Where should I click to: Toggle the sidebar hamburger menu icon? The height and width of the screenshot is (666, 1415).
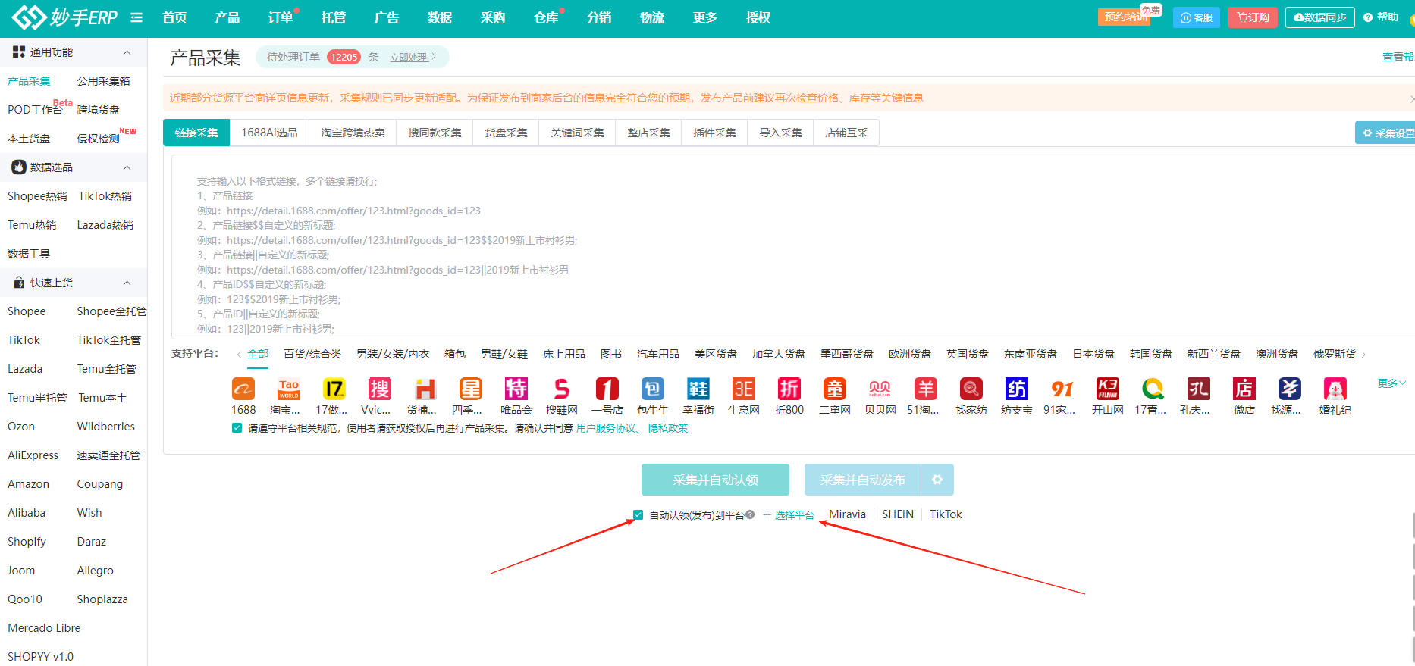click(136, 17)
